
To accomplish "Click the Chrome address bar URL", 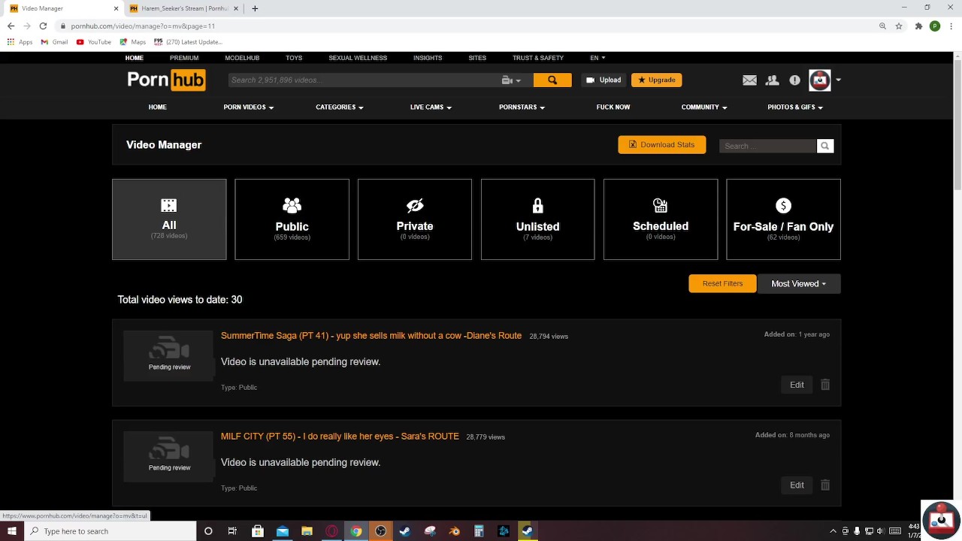I will coord(143,26).
